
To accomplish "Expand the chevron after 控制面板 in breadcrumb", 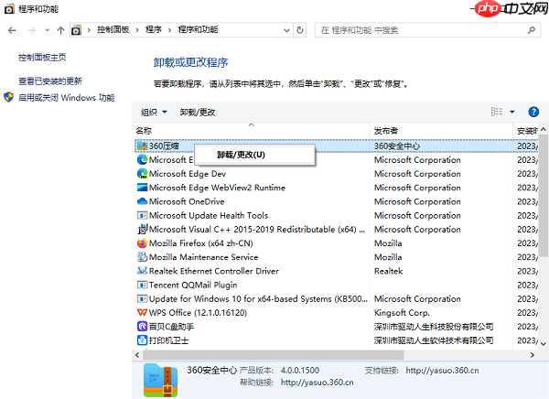I will [x=137, y=30].
